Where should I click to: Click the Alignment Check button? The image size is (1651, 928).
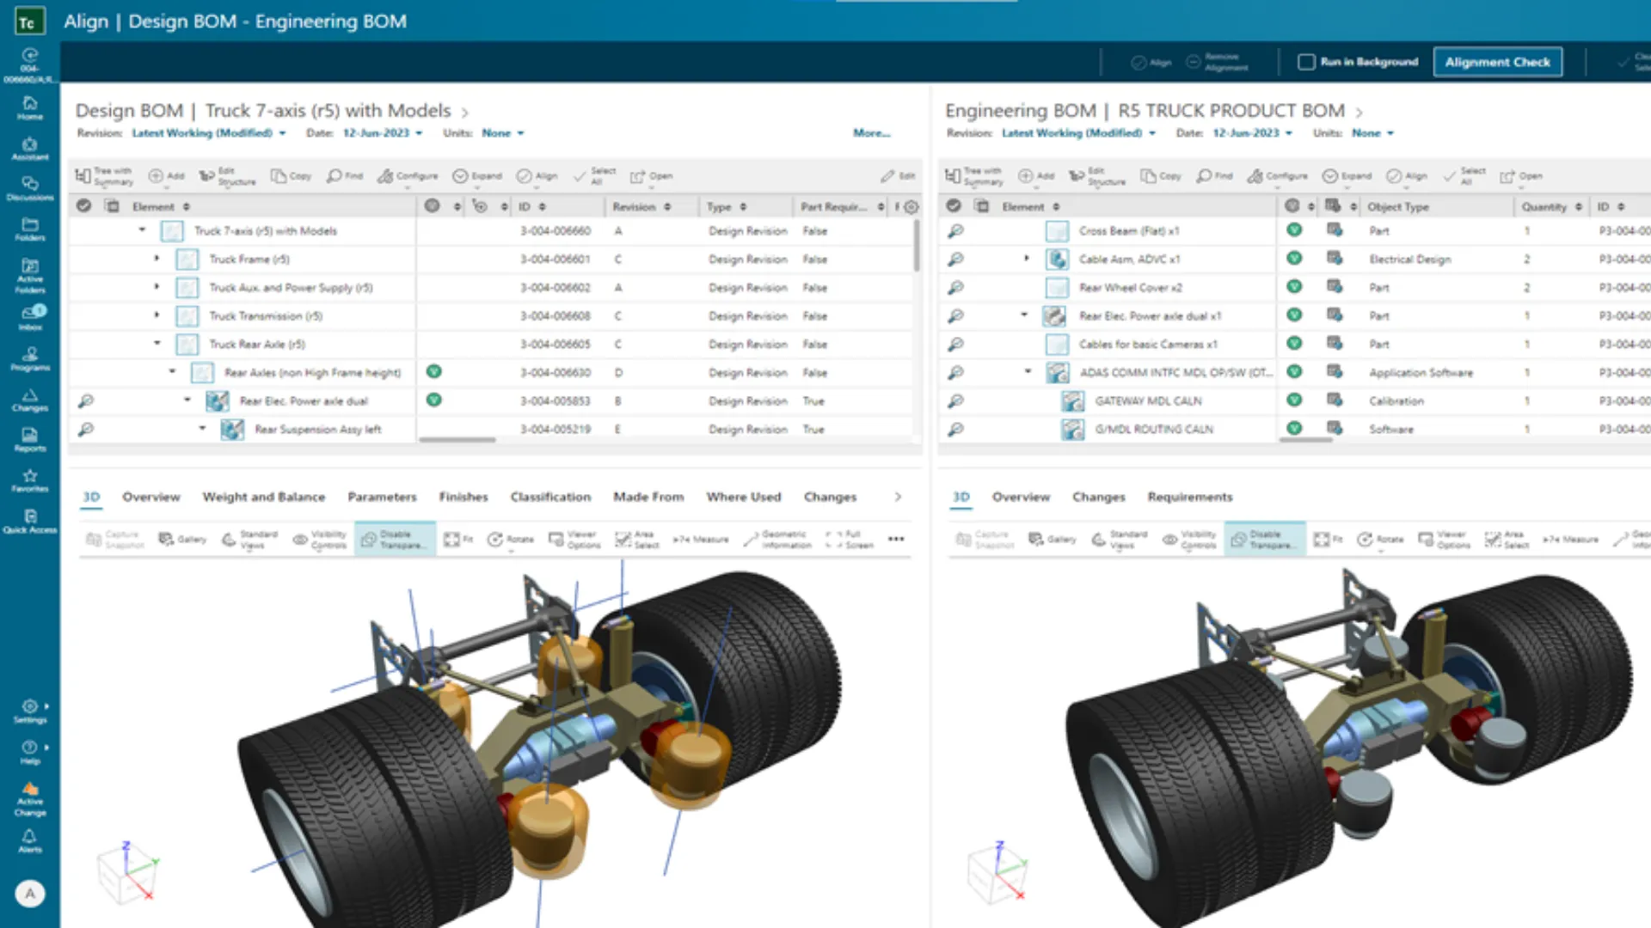click(1498, 61)
